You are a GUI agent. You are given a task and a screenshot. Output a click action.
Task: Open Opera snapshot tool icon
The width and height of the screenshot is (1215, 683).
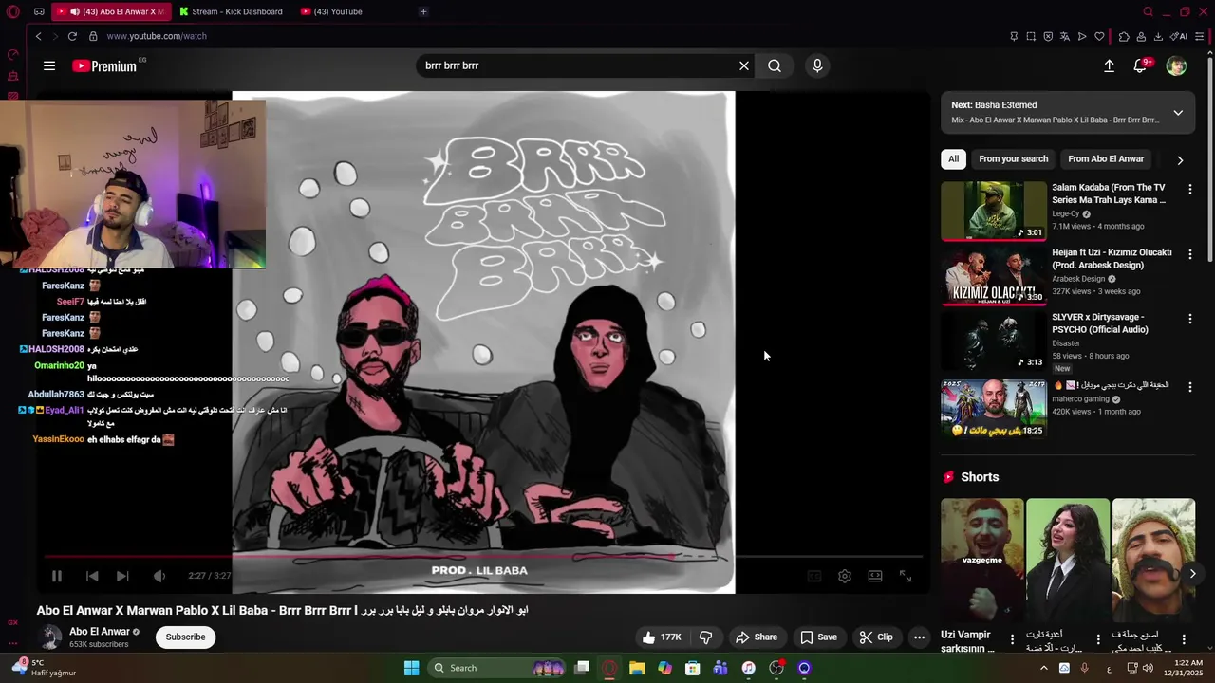pyautogui.click(x=1031, y=36)
